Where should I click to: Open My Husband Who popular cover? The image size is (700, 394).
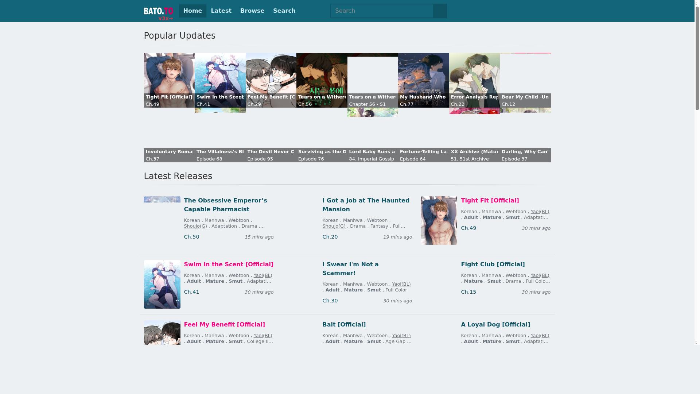click(x=423, y=75)
